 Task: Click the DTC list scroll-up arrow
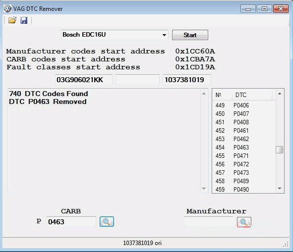pyautogui.click(x=280, y=94)
